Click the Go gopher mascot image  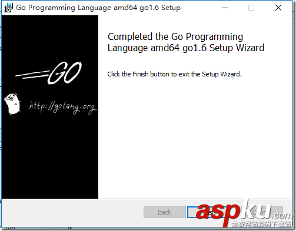(12, 104)
